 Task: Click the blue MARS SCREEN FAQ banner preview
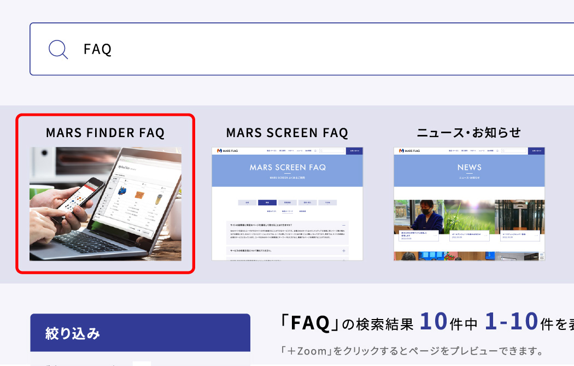point(288,171)
